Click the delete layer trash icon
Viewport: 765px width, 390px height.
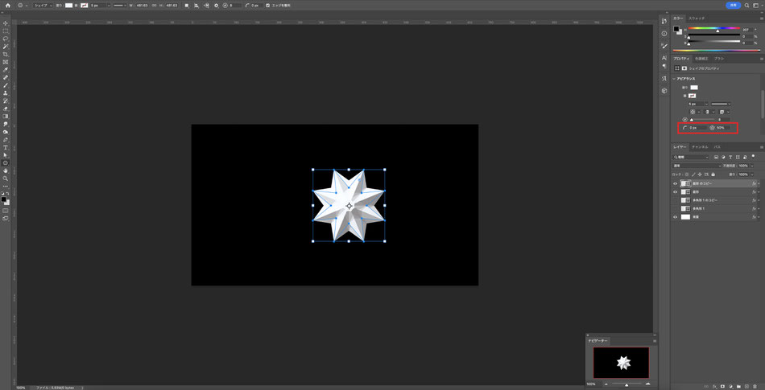[x=755, y=386]
